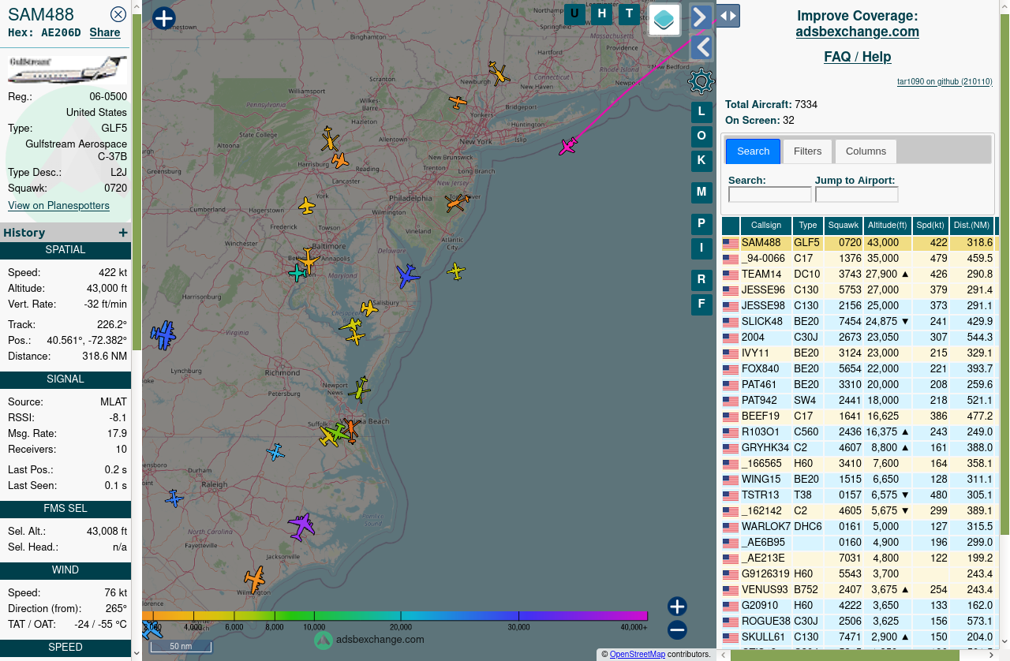Screen dimensions: 1010x661
Task: Toggle the O map button
Action: pos(701,136)
